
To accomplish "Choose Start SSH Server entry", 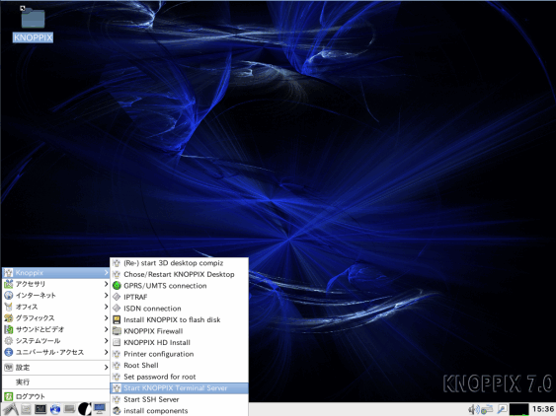I will 179,399.
